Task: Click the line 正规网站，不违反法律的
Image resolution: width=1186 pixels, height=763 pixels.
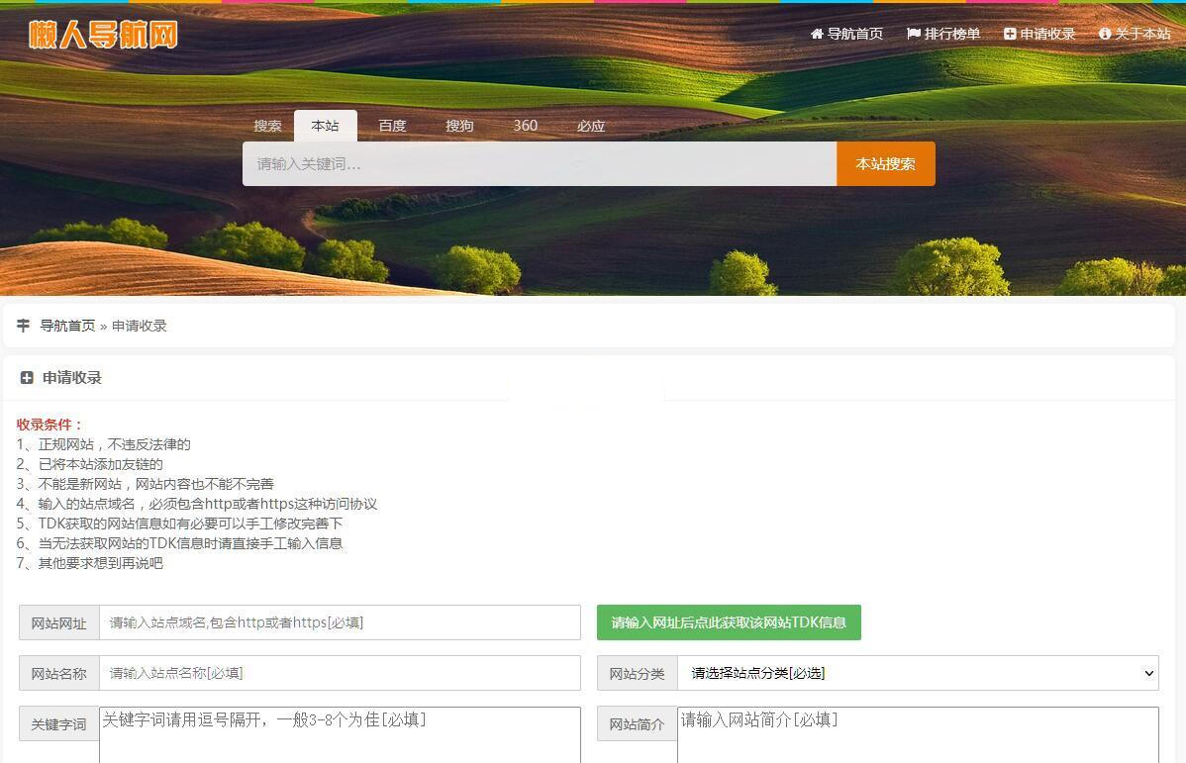Action: tap(104, 444)
